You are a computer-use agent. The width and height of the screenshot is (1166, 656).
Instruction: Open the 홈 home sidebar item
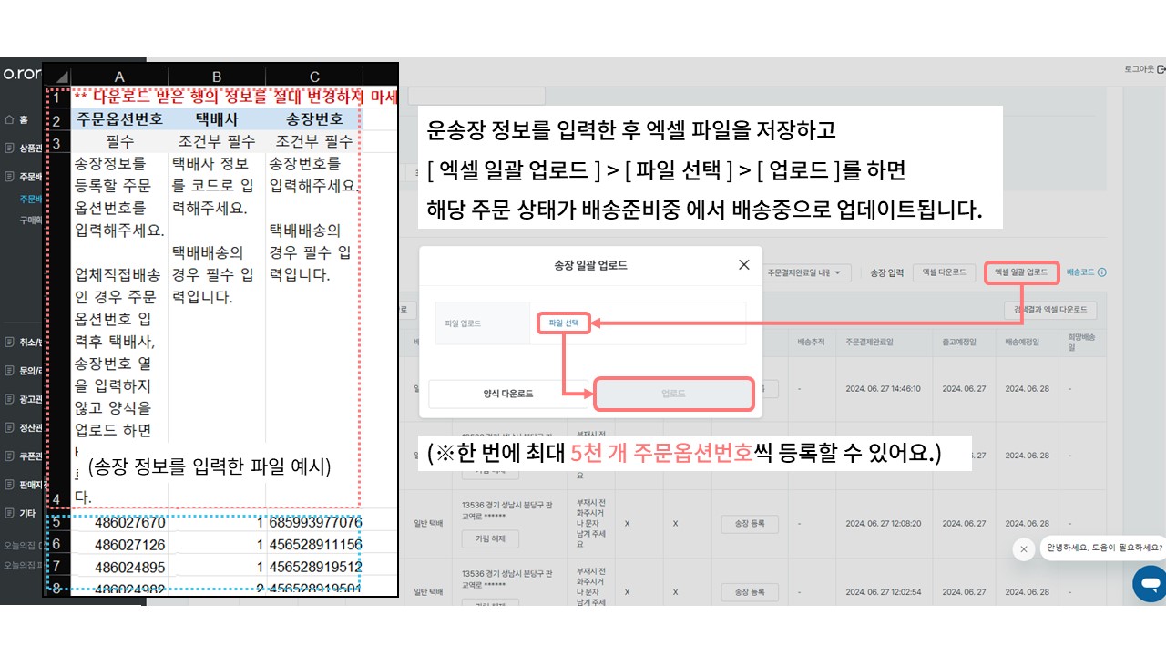coord(16,119)
